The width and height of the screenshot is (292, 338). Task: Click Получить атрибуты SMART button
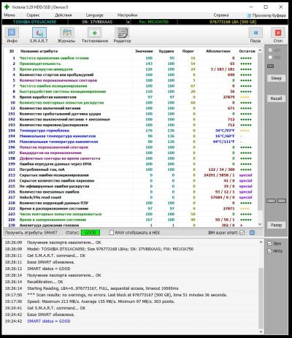(x=31, y=233)
